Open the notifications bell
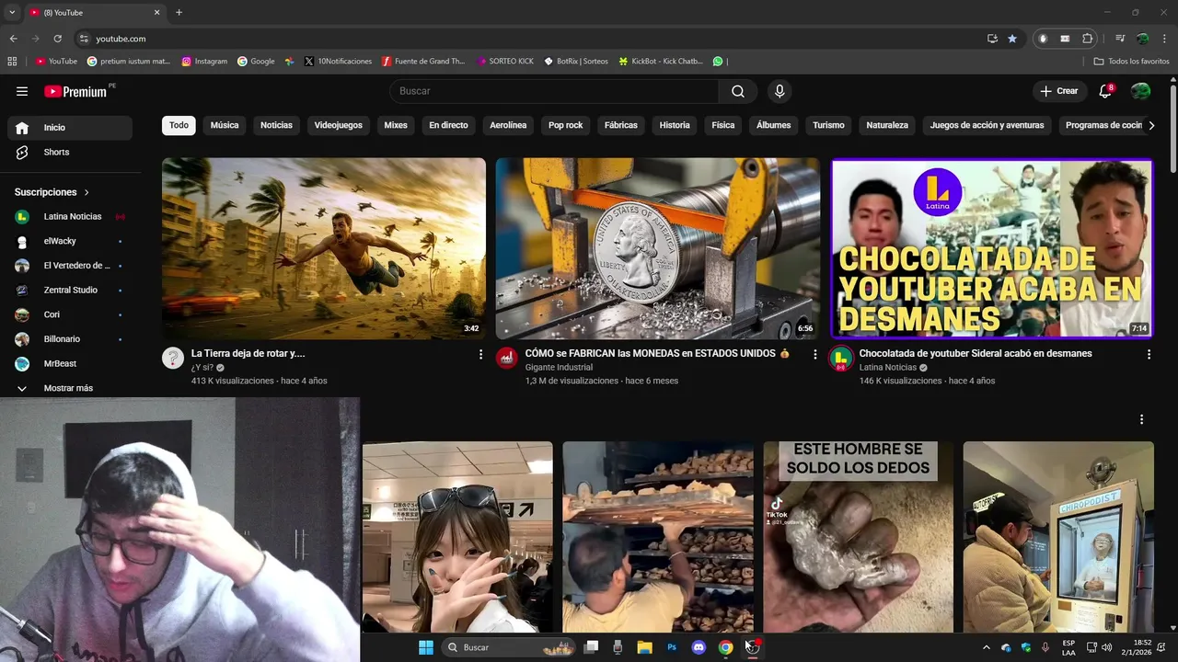This screenshot has width=1178, height=662. (x=1106, y=91)
